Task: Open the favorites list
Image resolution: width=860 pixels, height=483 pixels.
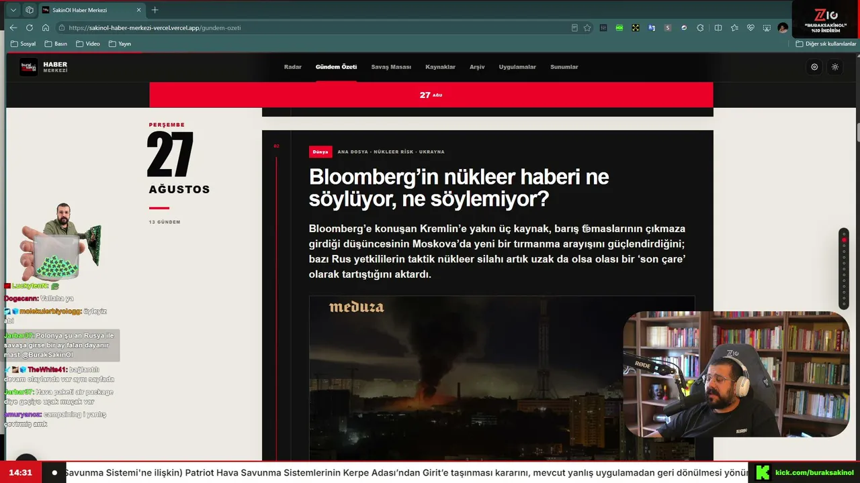Action: [x=734, y=28]
